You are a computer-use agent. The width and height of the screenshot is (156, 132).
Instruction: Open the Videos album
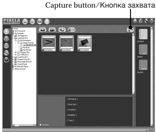coord(143,49)
